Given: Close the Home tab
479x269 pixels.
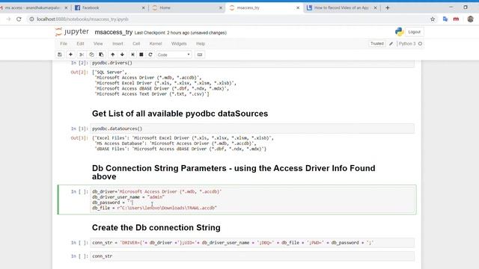Looking at the screenshot, I should 221,8.
